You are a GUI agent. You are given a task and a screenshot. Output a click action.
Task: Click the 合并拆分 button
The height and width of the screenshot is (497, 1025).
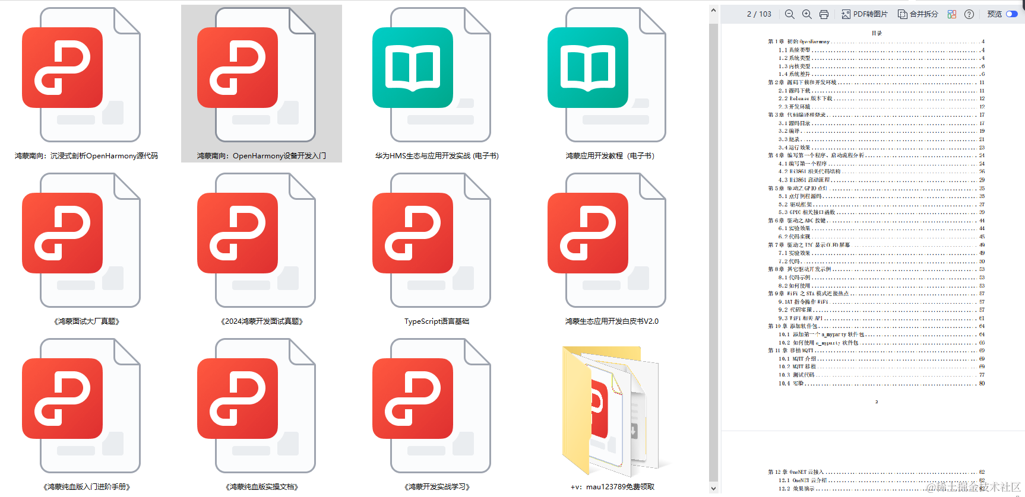pyautogui.click(x=918, y=14)
